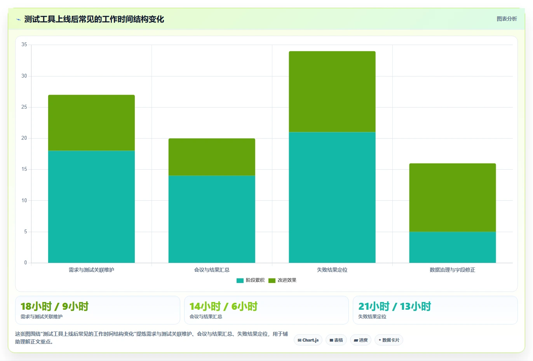Click the 图表分析 label in header

click(x=507, y=19)
